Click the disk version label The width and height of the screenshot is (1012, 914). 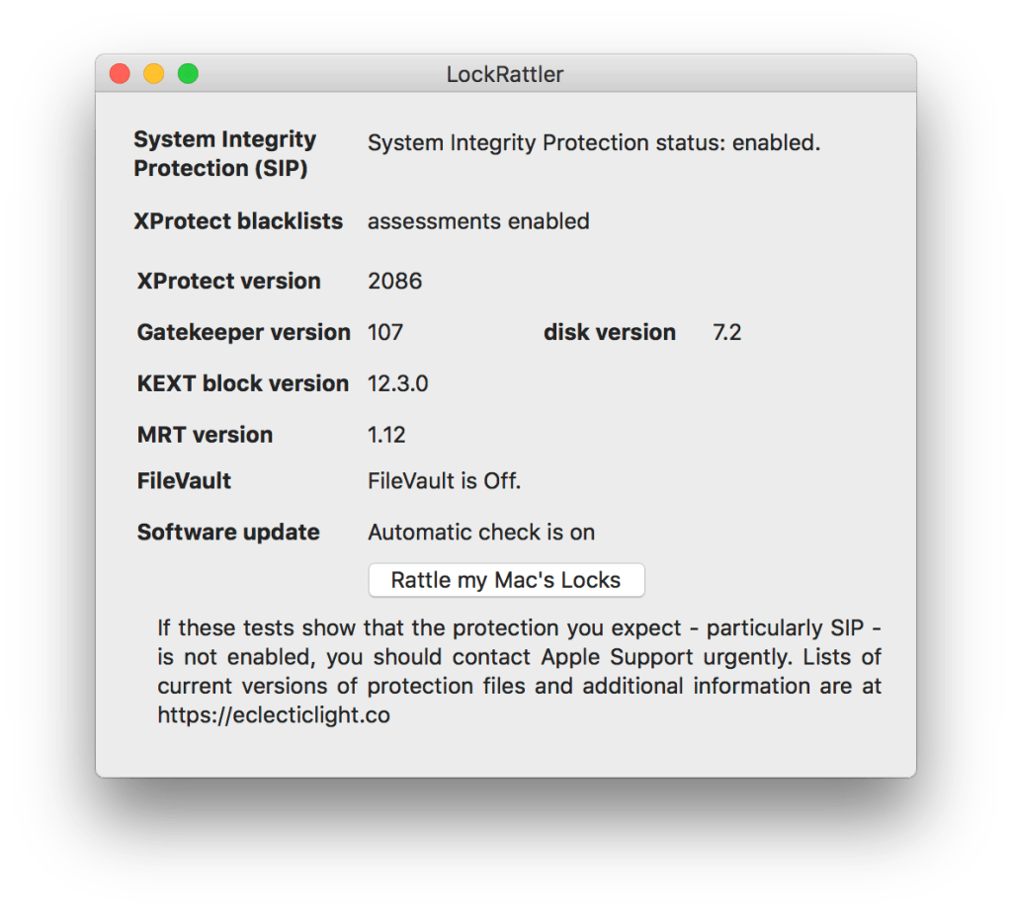tap(610, 332)
